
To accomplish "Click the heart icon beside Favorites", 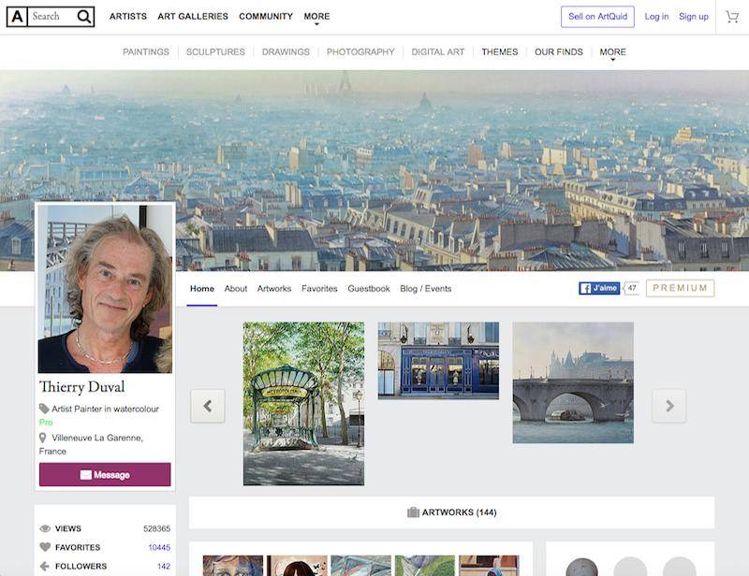I will pyautogui.click(x=45, y=547).
